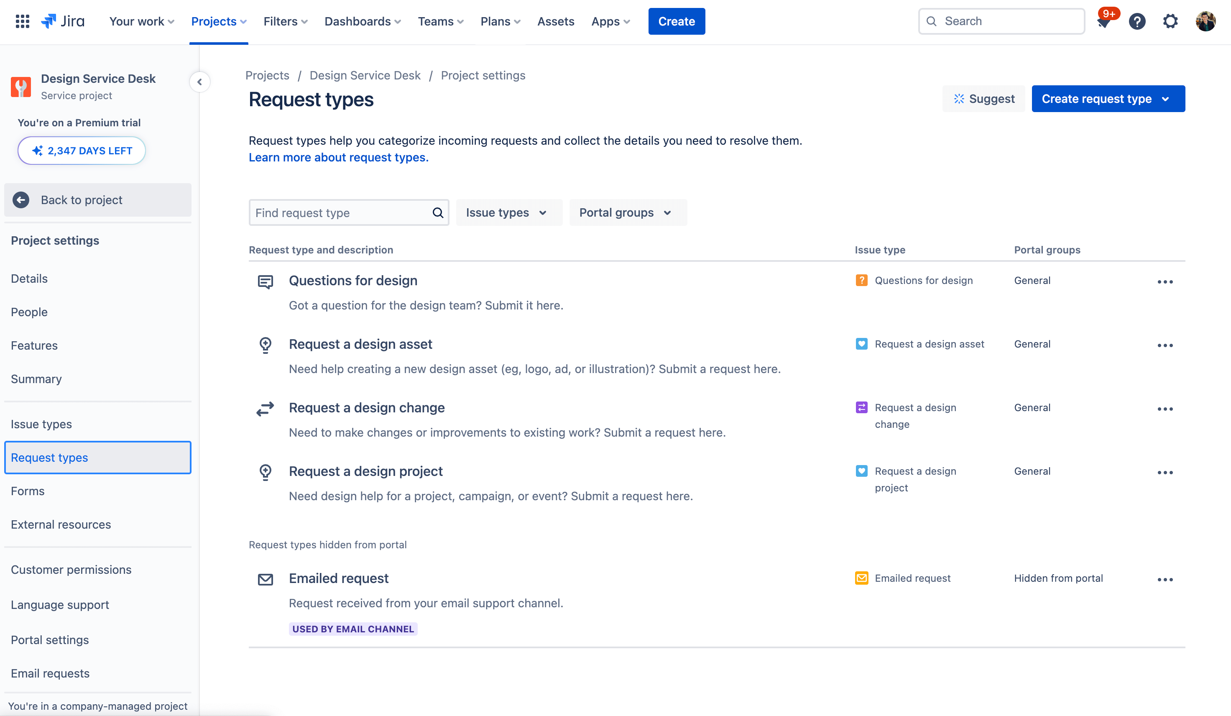Click the Request a design change arrows icon
This screenshot has height=716, width=1231.
[265, 407]
